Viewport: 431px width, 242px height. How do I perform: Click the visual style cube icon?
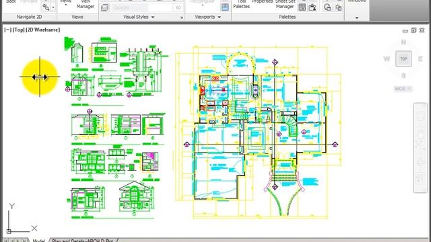[x=105, y=7]
